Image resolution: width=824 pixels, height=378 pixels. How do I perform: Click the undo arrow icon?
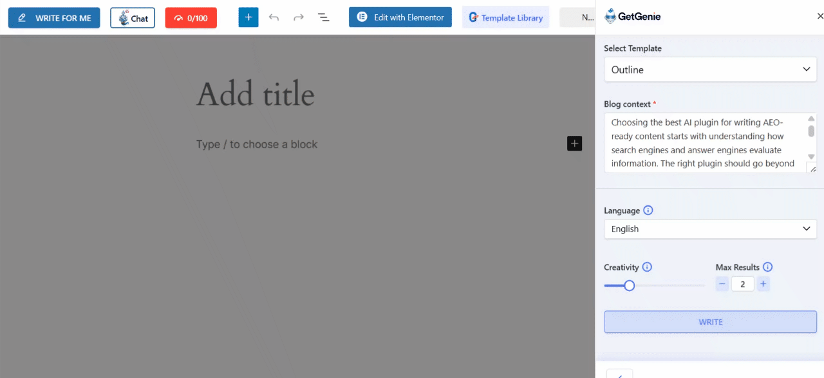tap(274, 17)
